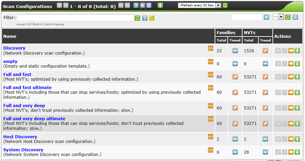Clone the Full and fast config
Screen dimensions: 305x161
(x=291, y=77)
